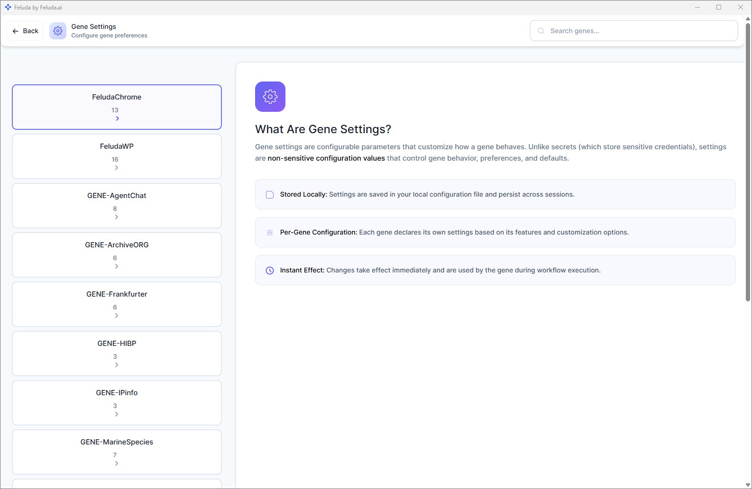
Task: Click the Per-Gene Configuration grid icon
Action: [270, 233]
